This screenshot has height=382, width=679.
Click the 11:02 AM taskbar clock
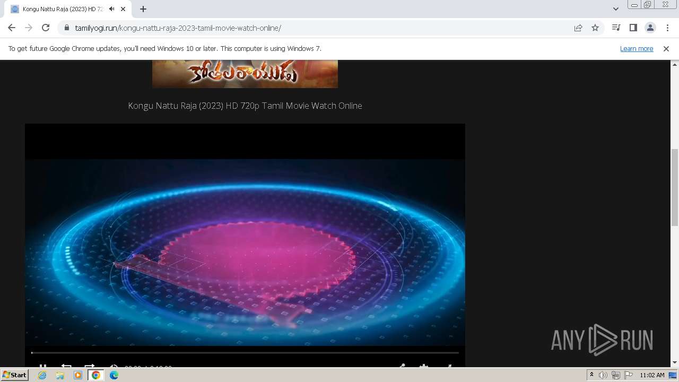[x=652, y=375]
